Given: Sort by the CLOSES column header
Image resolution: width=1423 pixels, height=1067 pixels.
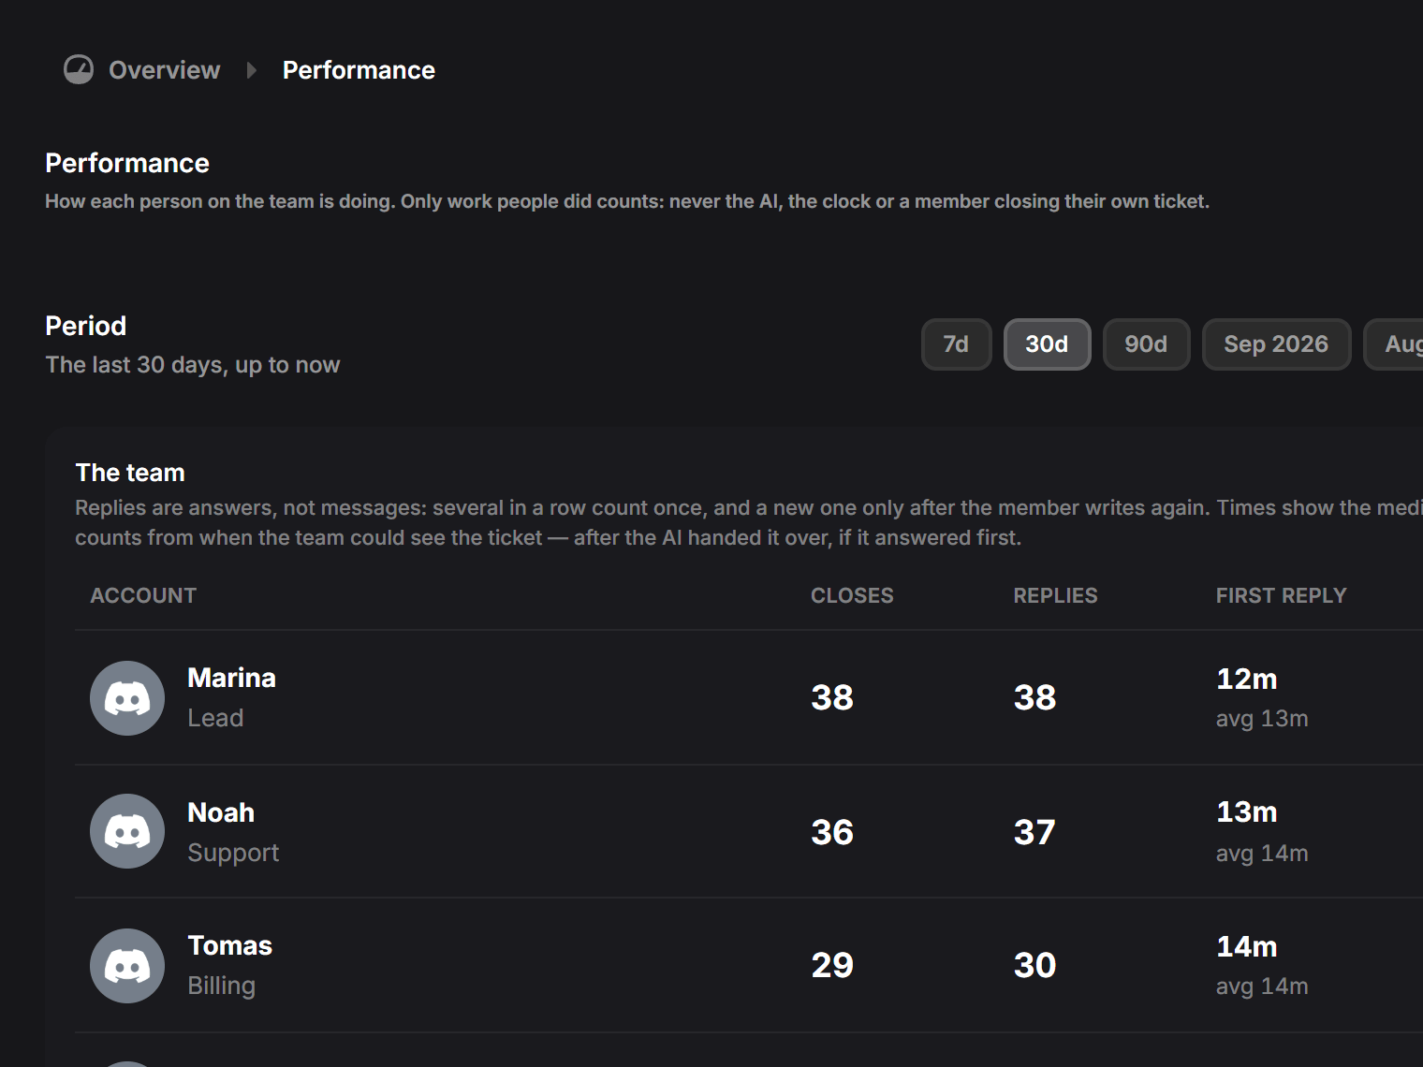Looking at the screenshot, I should click(x=852, y=595).
